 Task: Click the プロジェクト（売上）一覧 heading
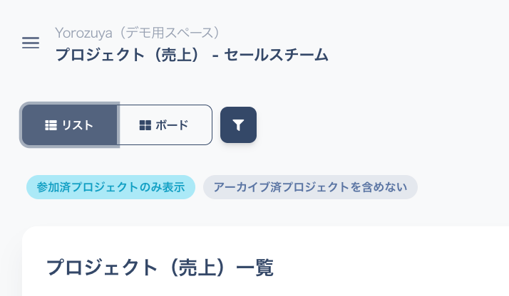tap(160, 268)
